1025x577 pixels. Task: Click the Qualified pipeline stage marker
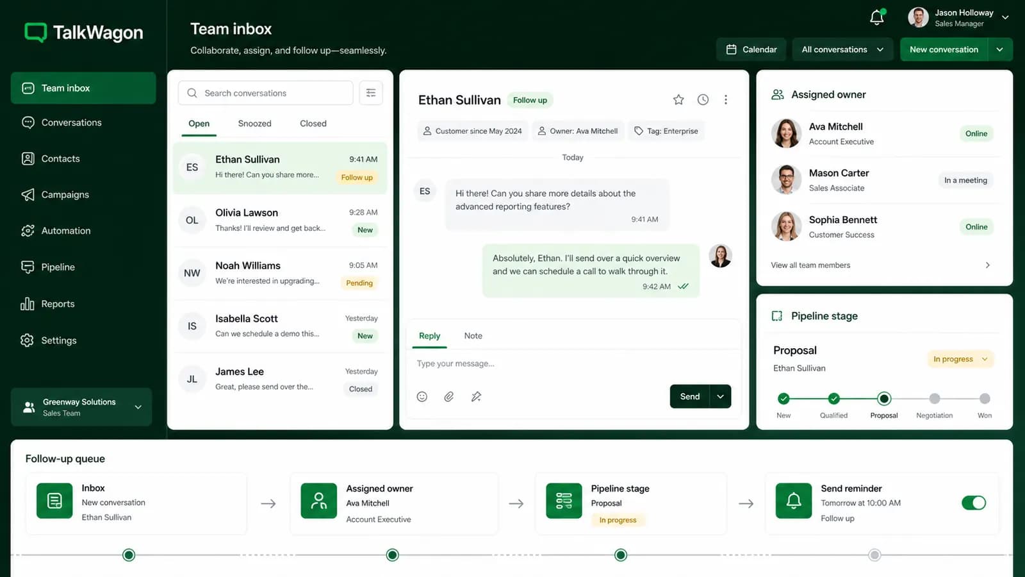(833, 399)
